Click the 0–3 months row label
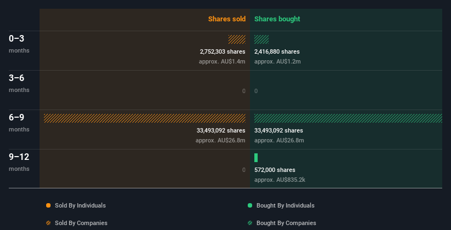This screenshot has width=451, height=230. [x=19, y=44]
